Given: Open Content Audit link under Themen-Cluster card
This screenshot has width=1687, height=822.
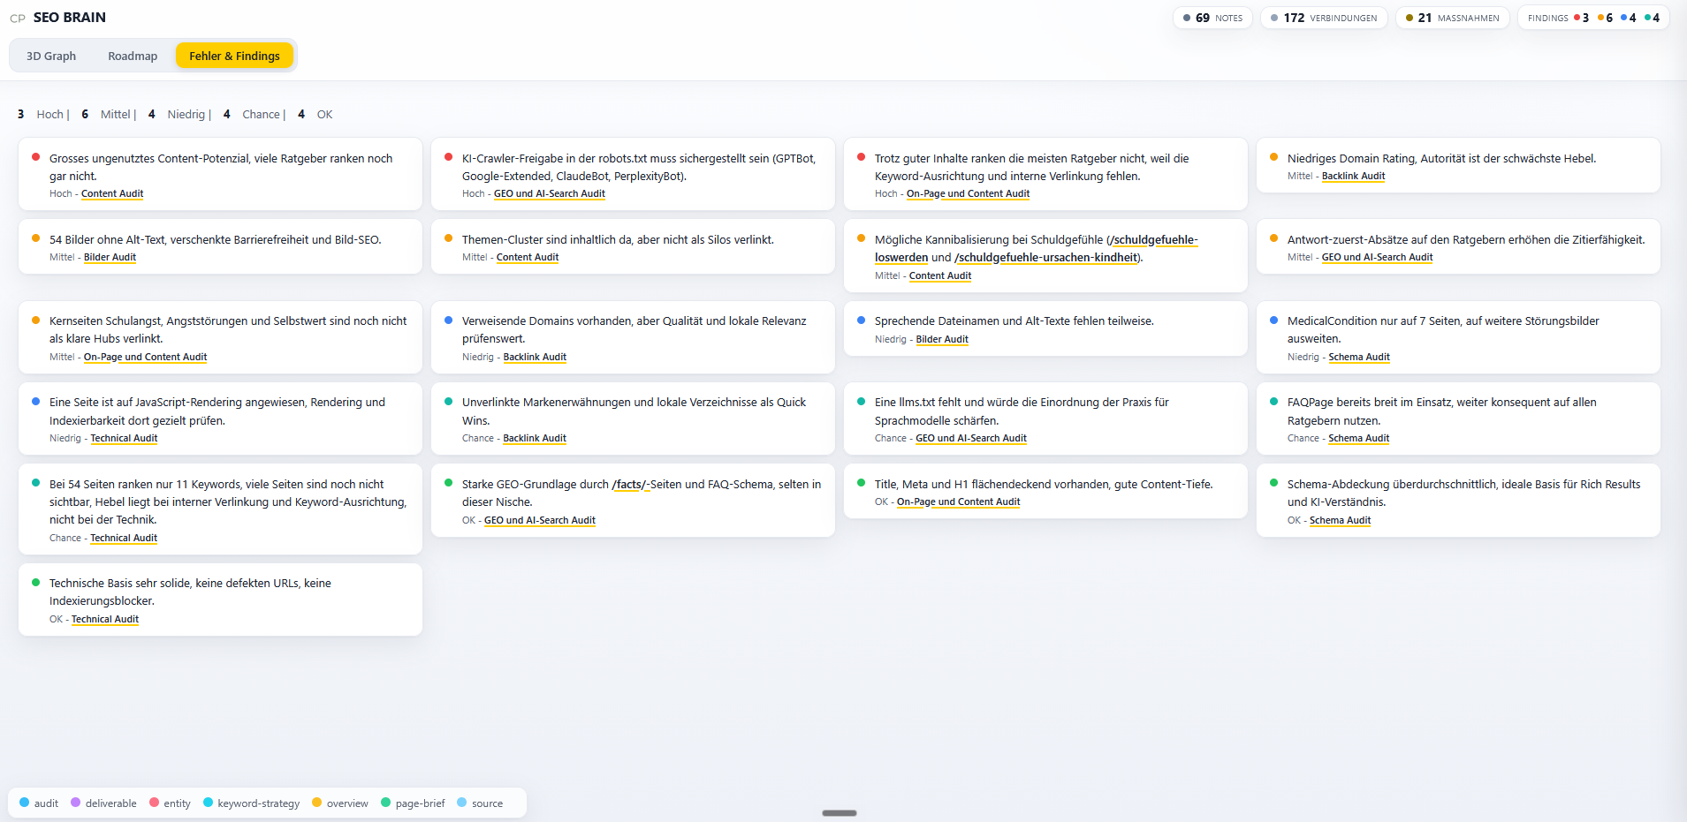Looking at the screenshot, I should point(528,258).
